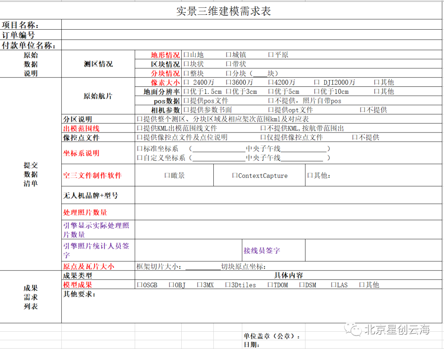
Task: Check the 提供opt文件 option
Action: tap(271, 110)
